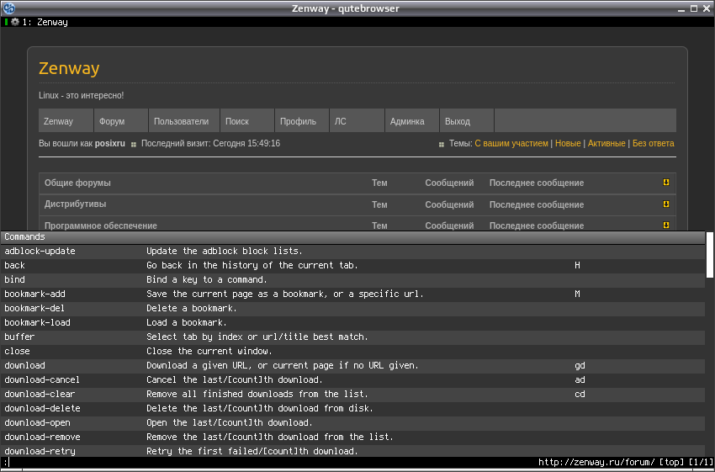Click the http://zenway.ru/forum/ URL in status bar
Screen dimensions: 715x472
click(596, 463)
